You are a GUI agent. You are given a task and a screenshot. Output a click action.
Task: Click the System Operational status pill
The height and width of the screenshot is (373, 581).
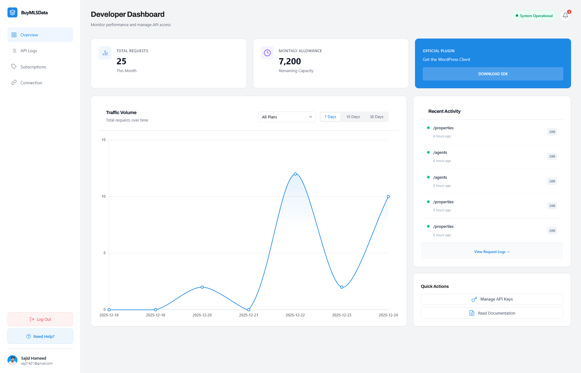click(534, 16)
